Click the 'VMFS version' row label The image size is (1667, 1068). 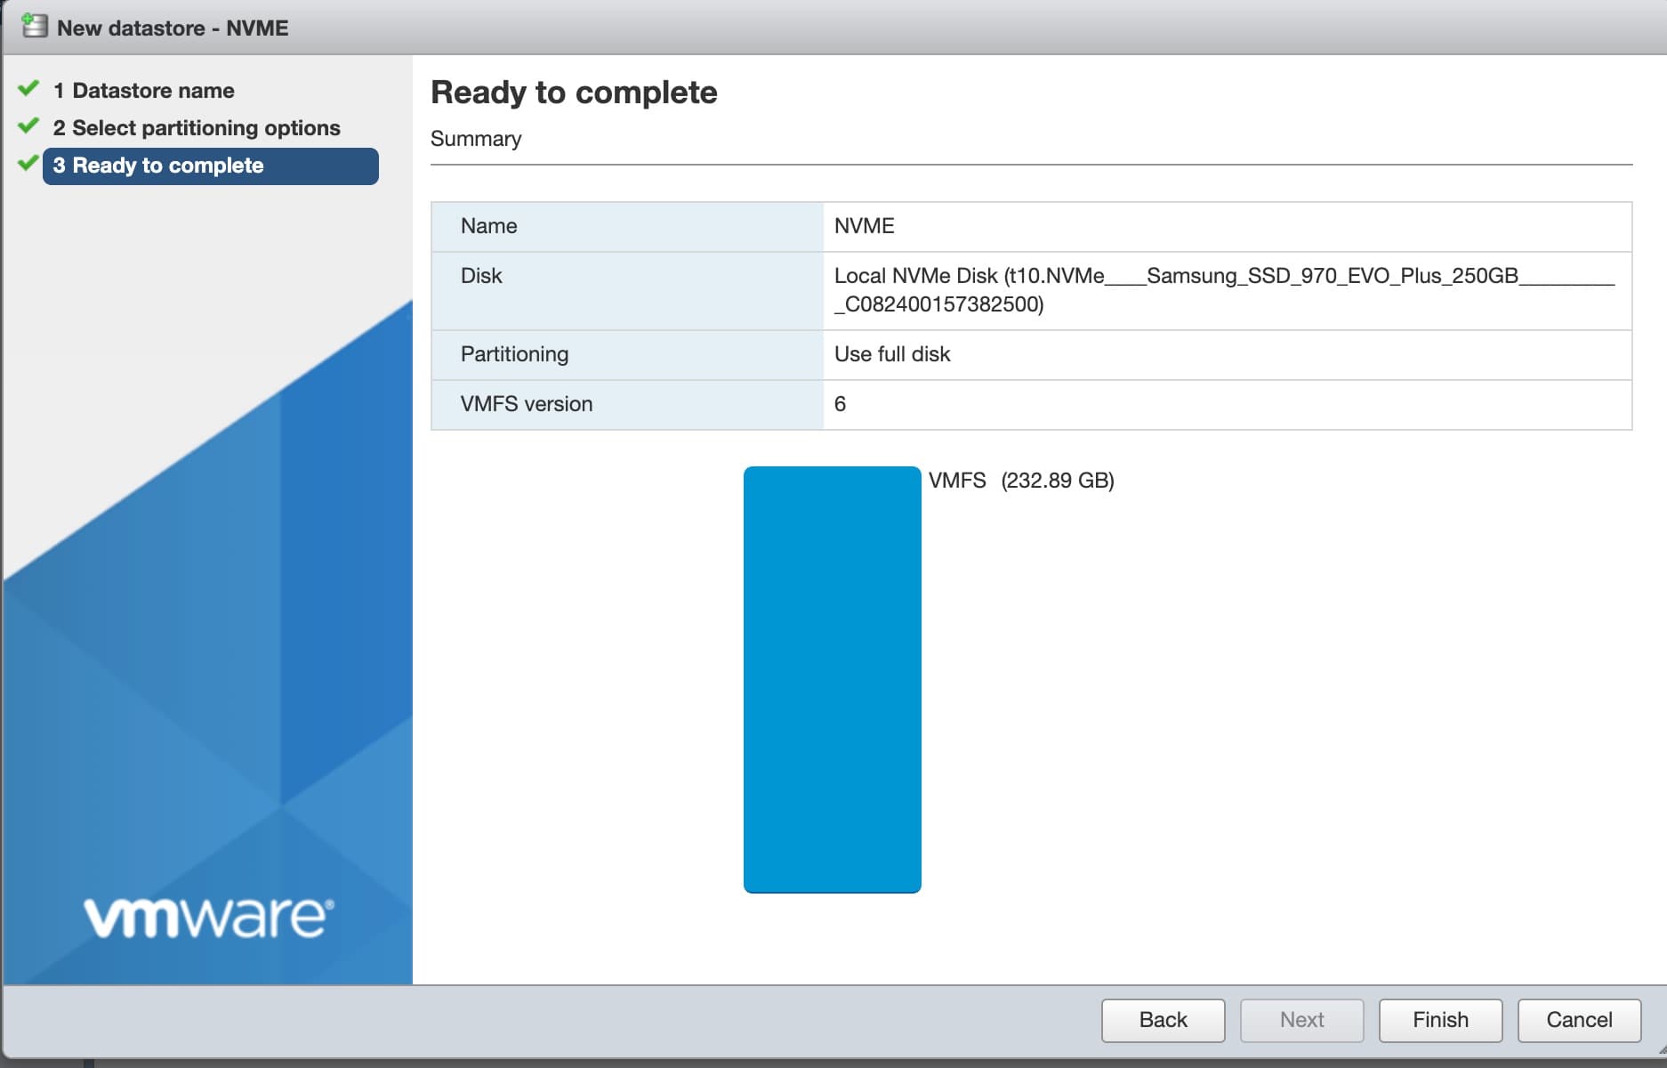pyautogui.click(x=527, y=404)
